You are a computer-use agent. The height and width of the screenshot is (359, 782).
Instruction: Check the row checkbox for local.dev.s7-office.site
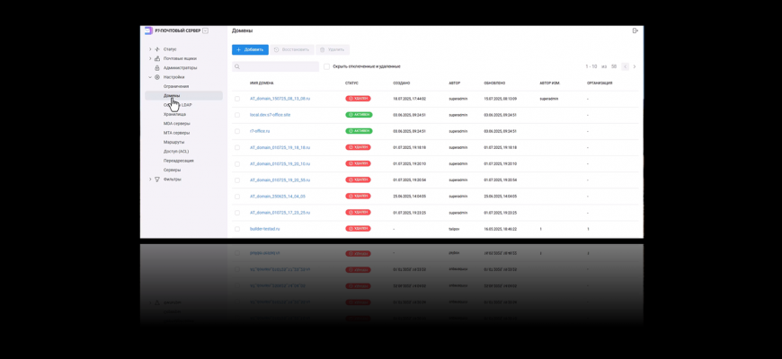click(237, 115)
